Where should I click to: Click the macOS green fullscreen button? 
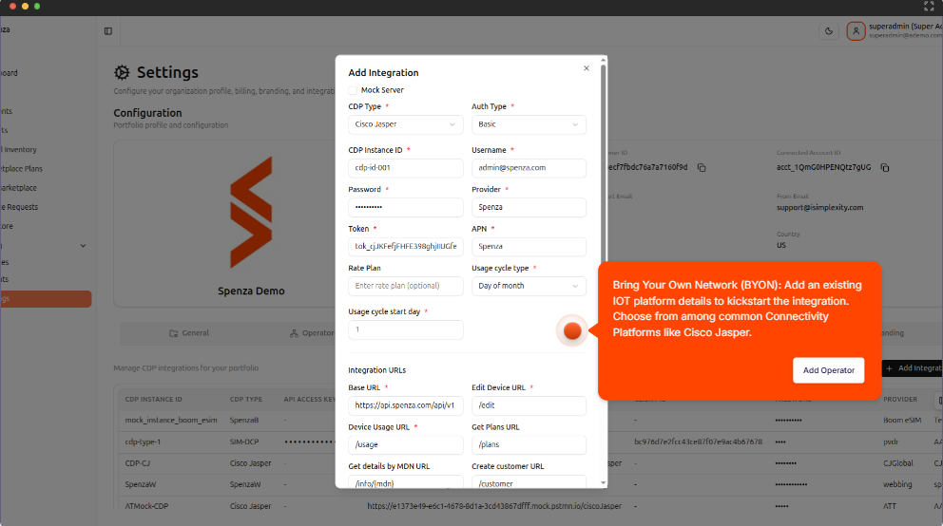pyautogui.click(x=37, y=6)
